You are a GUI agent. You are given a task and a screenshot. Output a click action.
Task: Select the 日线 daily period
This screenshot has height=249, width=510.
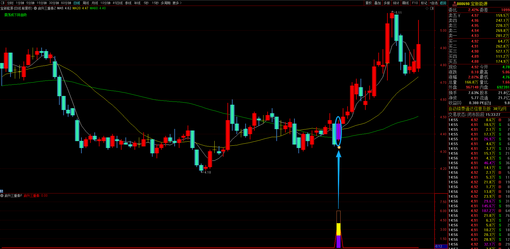77,3
